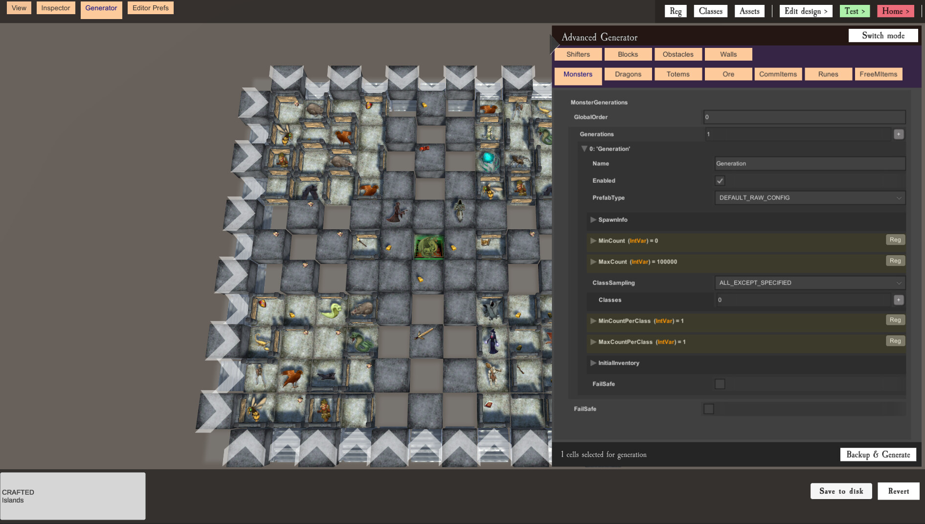Open the PrefabType dropdown

click(x=810, y=197)
